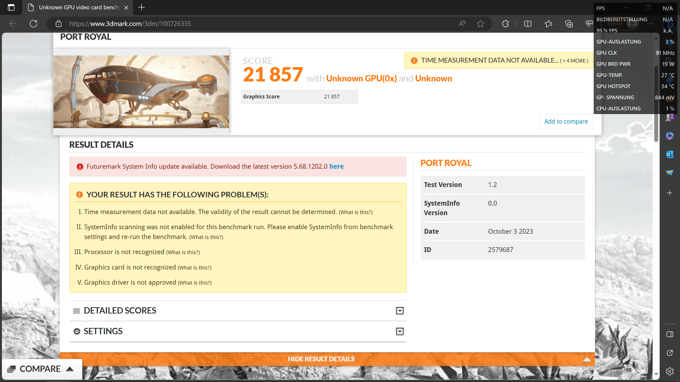
Task: Click Add to compare button
Action: click(x=566, y=121)
